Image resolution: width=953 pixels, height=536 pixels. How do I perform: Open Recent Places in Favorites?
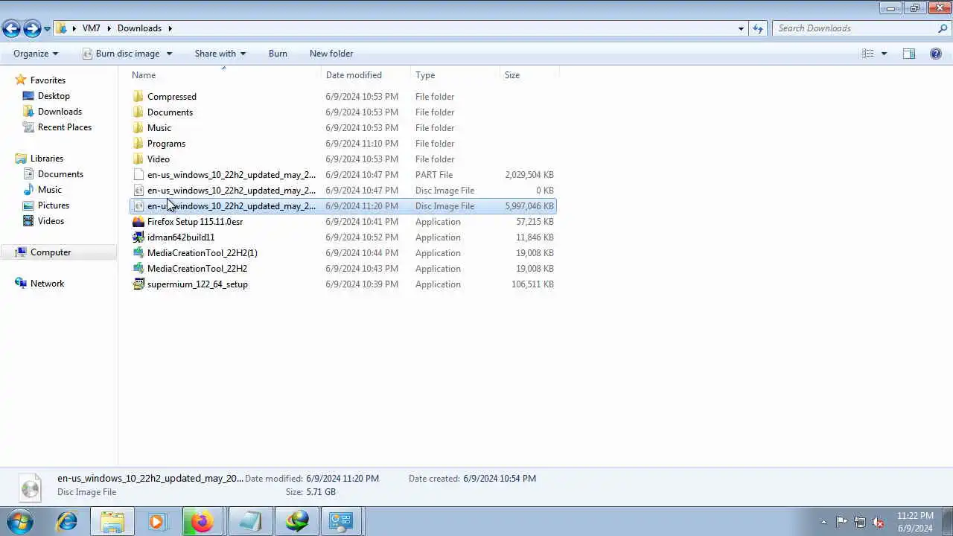[65, 127]
